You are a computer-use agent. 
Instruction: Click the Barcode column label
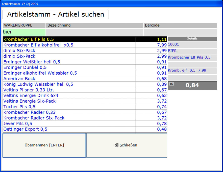180,26
